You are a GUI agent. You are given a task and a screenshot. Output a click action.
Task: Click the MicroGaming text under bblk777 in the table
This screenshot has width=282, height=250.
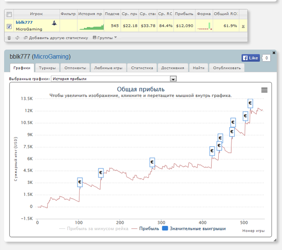pos(29,29)
